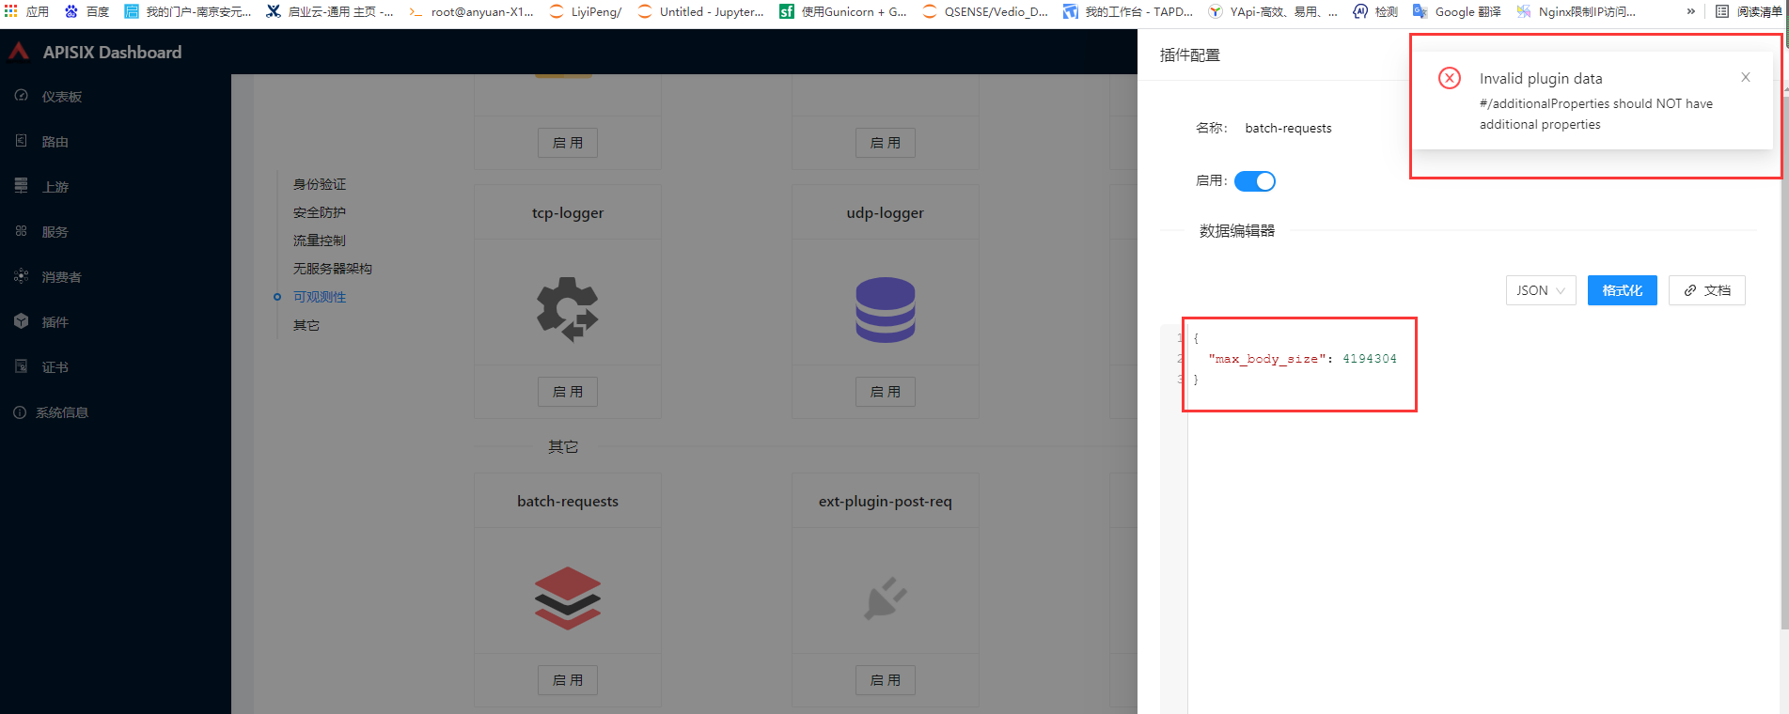The height and width of the screenshot is (714, 1789).
Task: Click the udp-logger database plugin icon
Action: point(886,309)
